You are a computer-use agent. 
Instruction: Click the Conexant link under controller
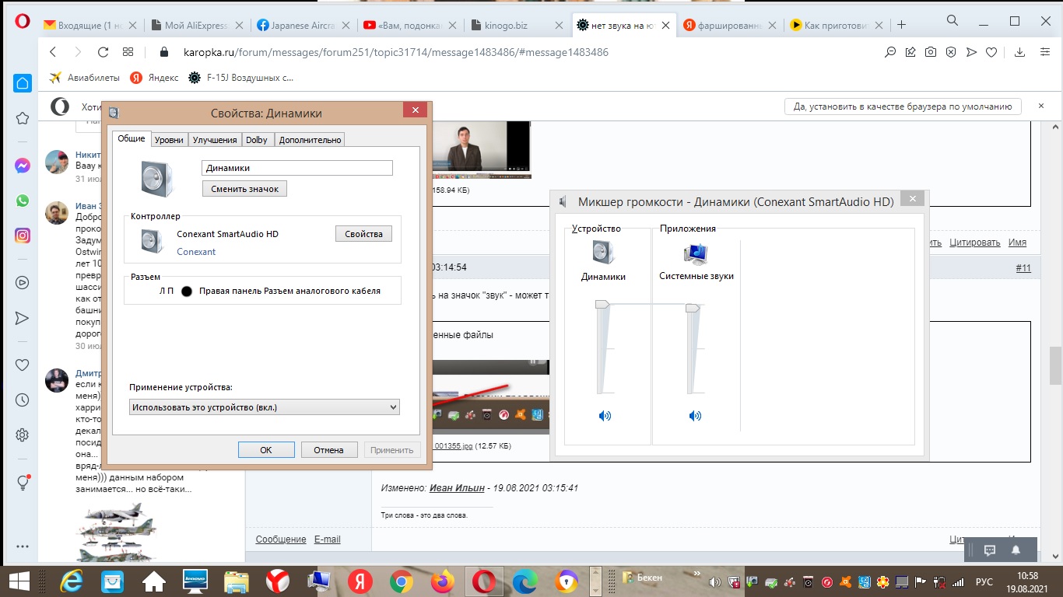tap(196, 252)
